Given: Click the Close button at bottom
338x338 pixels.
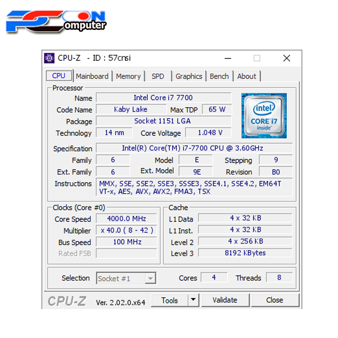Looking at the screenshot, I should coord(275,300).
